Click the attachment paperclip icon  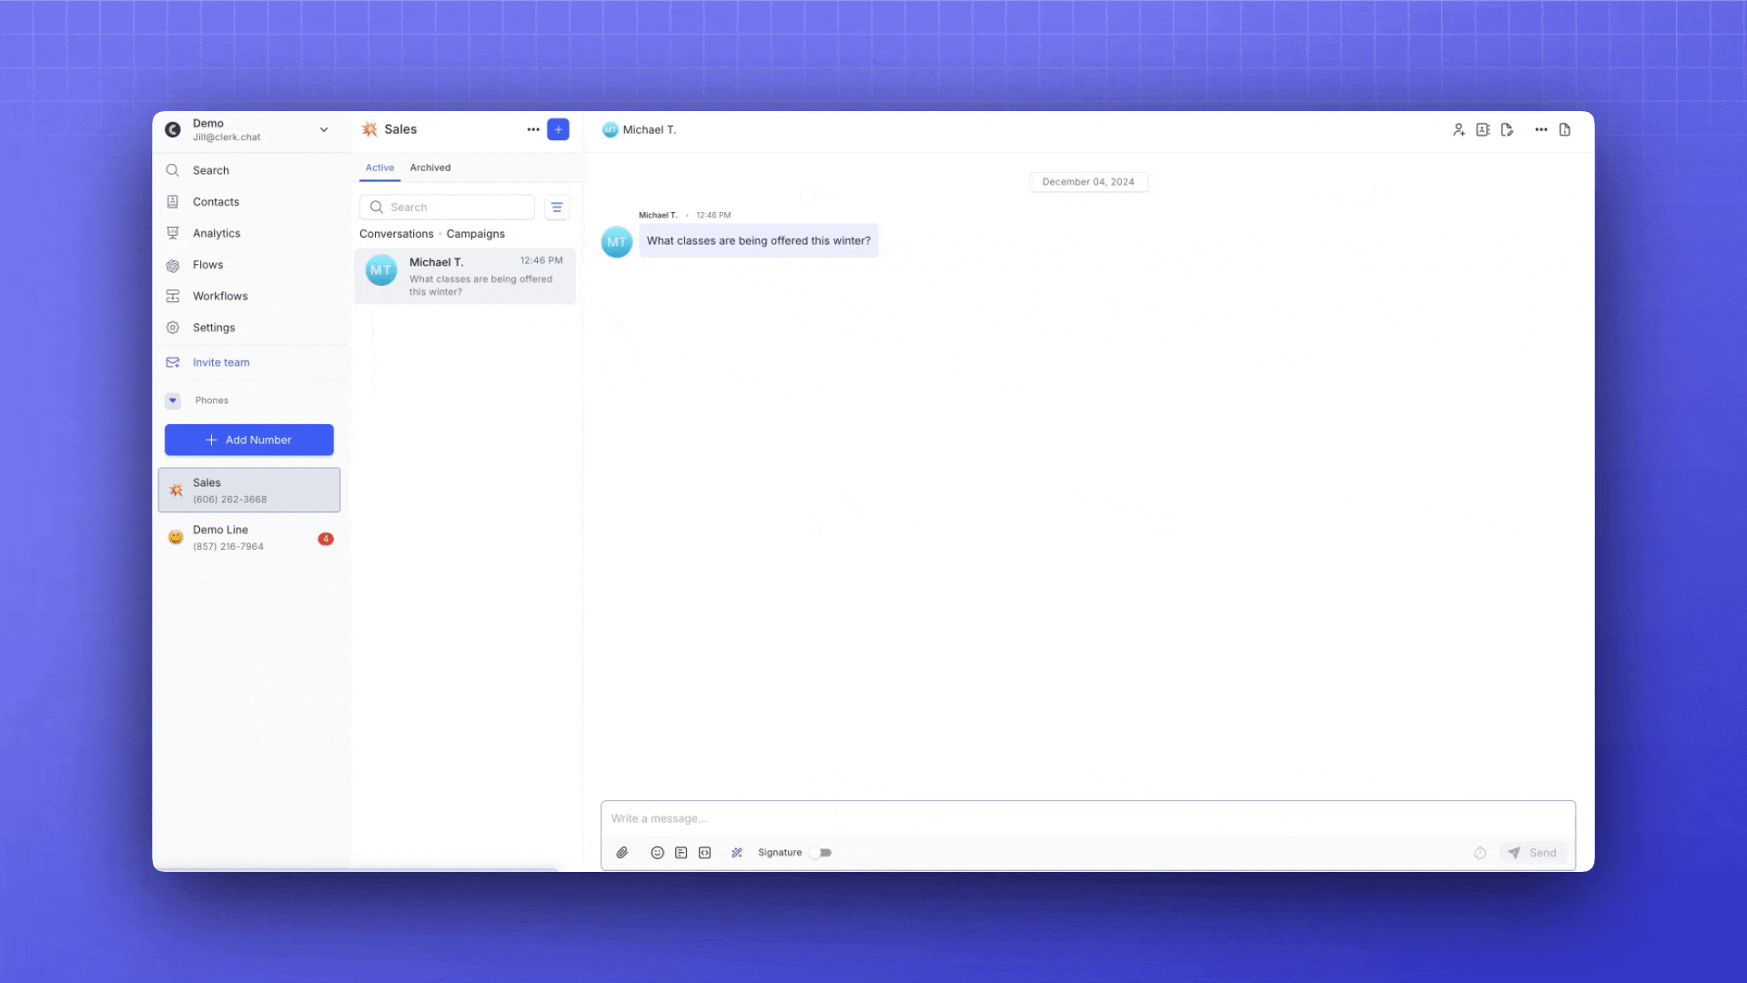click(x=622, y=853)
